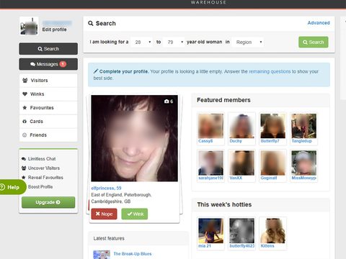Open hottie butterfly4623 thumbnail
The height and width of the screenshot is (259, 346).
[241, 231]
